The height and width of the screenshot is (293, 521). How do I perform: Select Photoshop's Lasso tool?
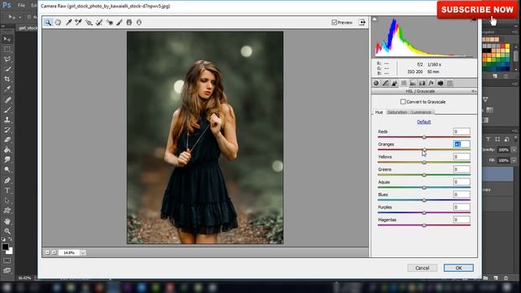(x=7, y=59)
